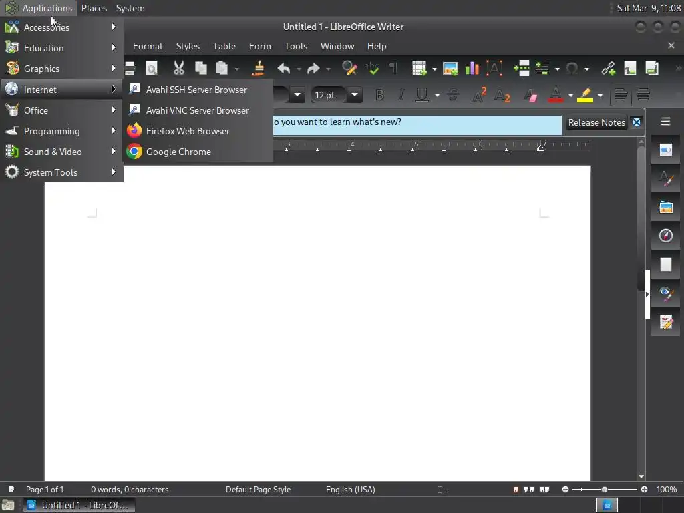Click the Subscript icon
The image size is (684, 513).
502,95
